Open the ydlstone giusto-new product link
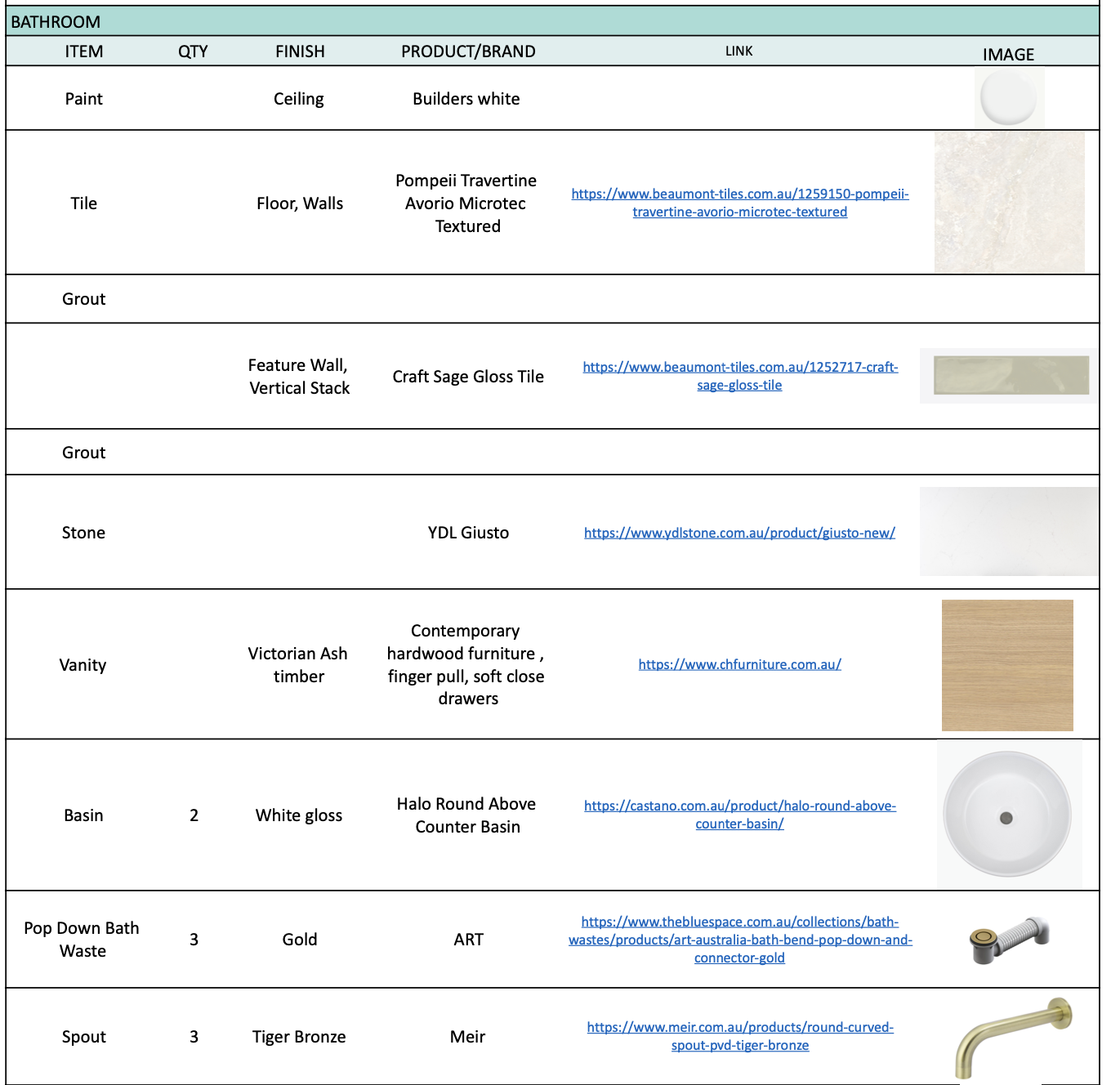 (x=739, y=533)
